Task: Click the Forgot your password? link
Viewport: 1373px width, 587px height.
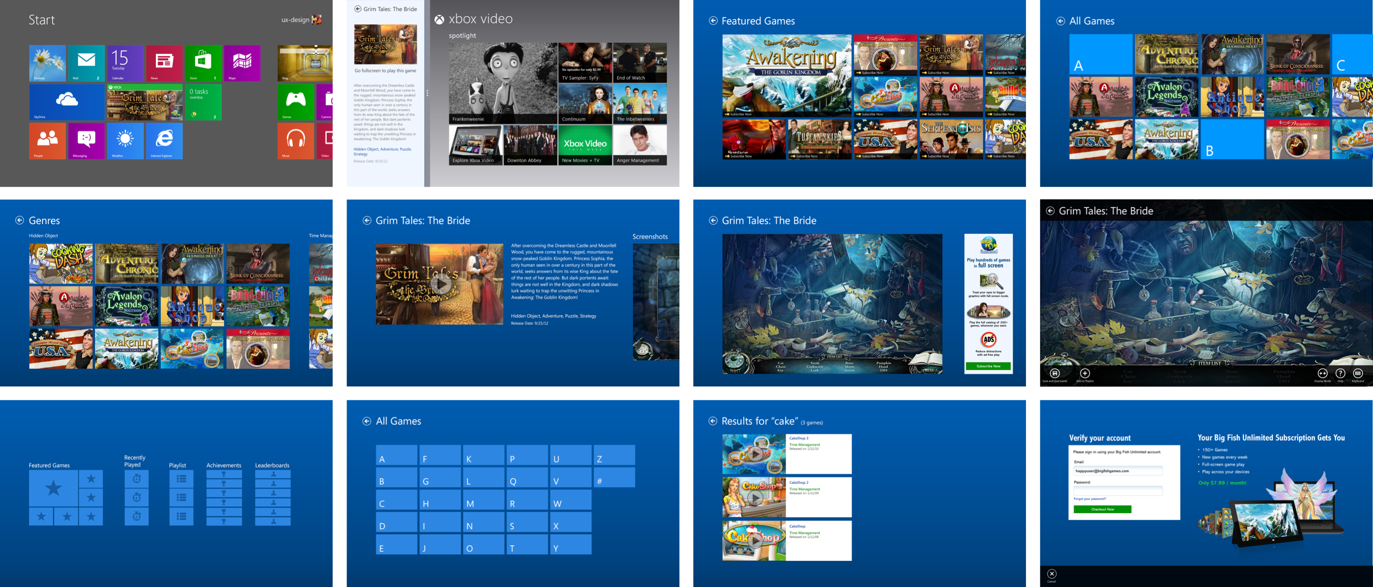Action: click(x=1089, y=498)
